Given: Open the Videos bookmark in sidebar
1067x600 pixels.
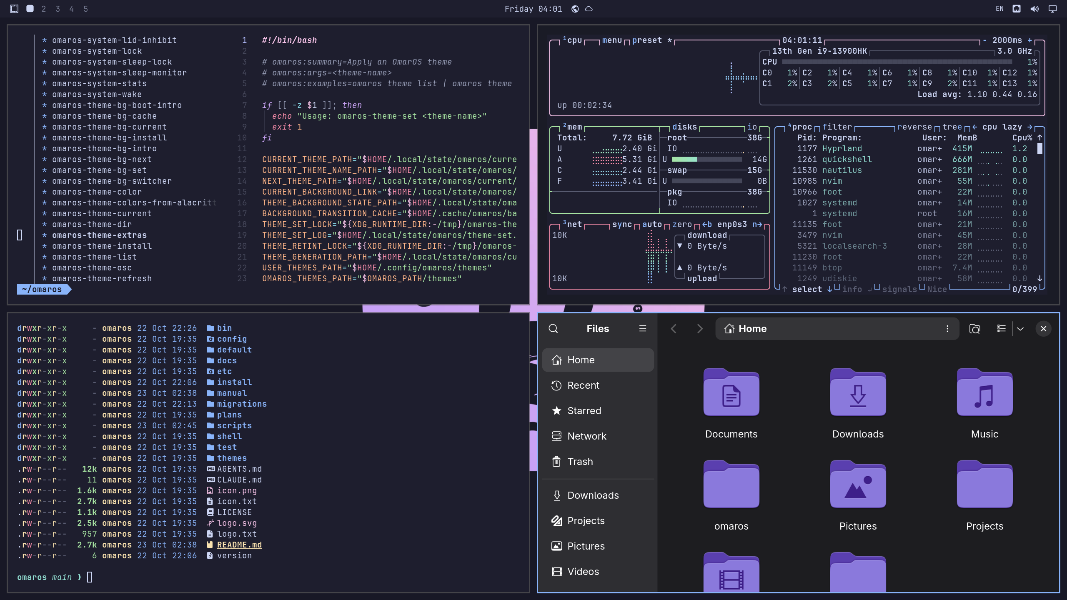Looking at the screenshot, I should click(598, 572).
